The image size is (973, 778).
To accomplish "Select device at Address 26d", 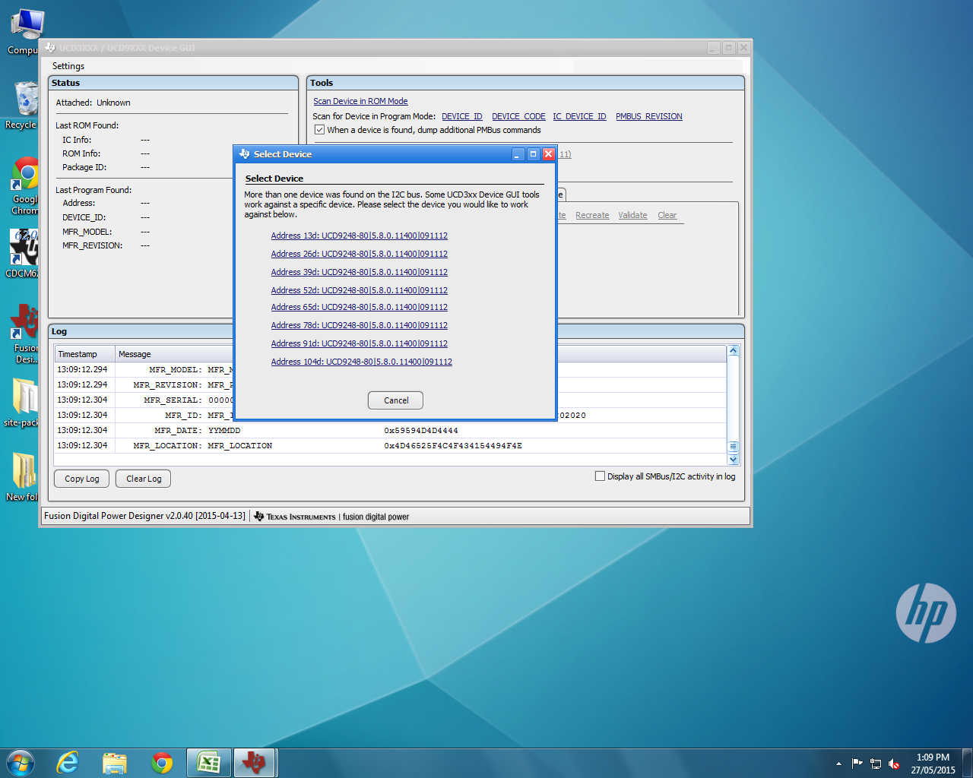I will point(359,254).
